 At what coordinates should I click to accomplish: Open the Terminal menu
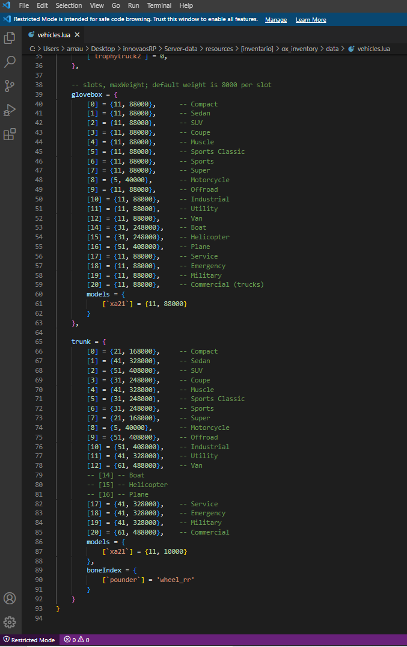point(159,5)
